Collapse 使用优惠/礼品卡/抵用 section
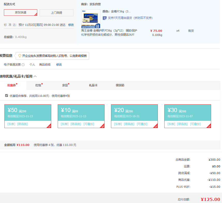Image resolution: width=222 pixels, height=203 pixels. coord(35,76)
